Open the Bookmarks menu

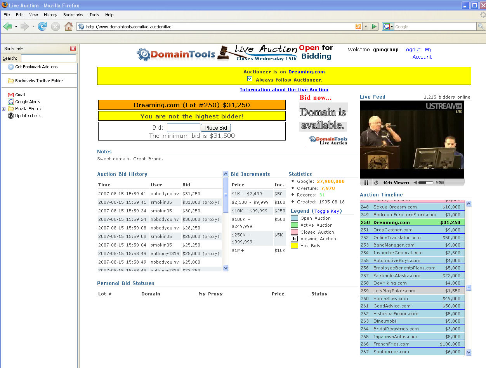click(x=73, y=15)
